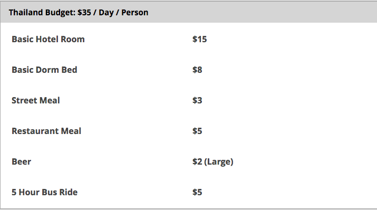Select the Restaurant Meal label

point(46,131)
